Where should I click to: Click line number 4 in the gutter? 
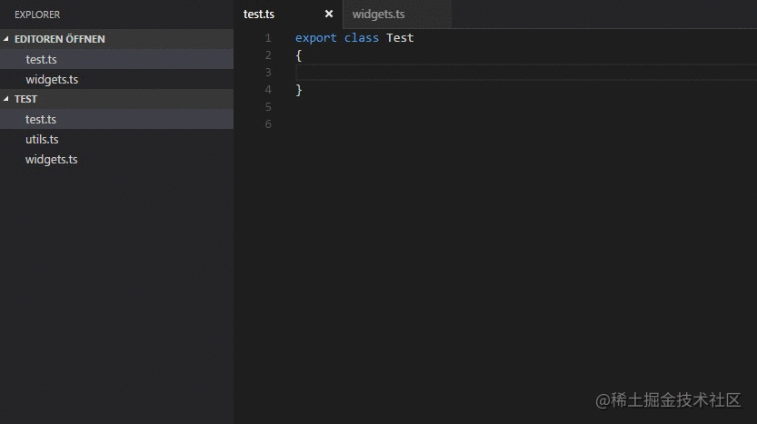point(267,90)
